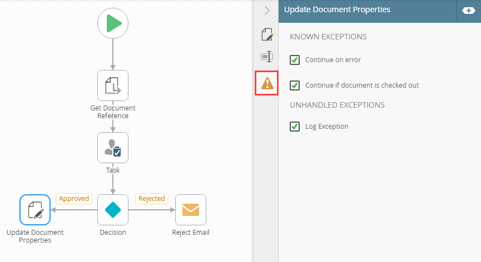Viewport: 481px width, 262px height.
Task: Select the Task step icon
Action: (113, 148)
